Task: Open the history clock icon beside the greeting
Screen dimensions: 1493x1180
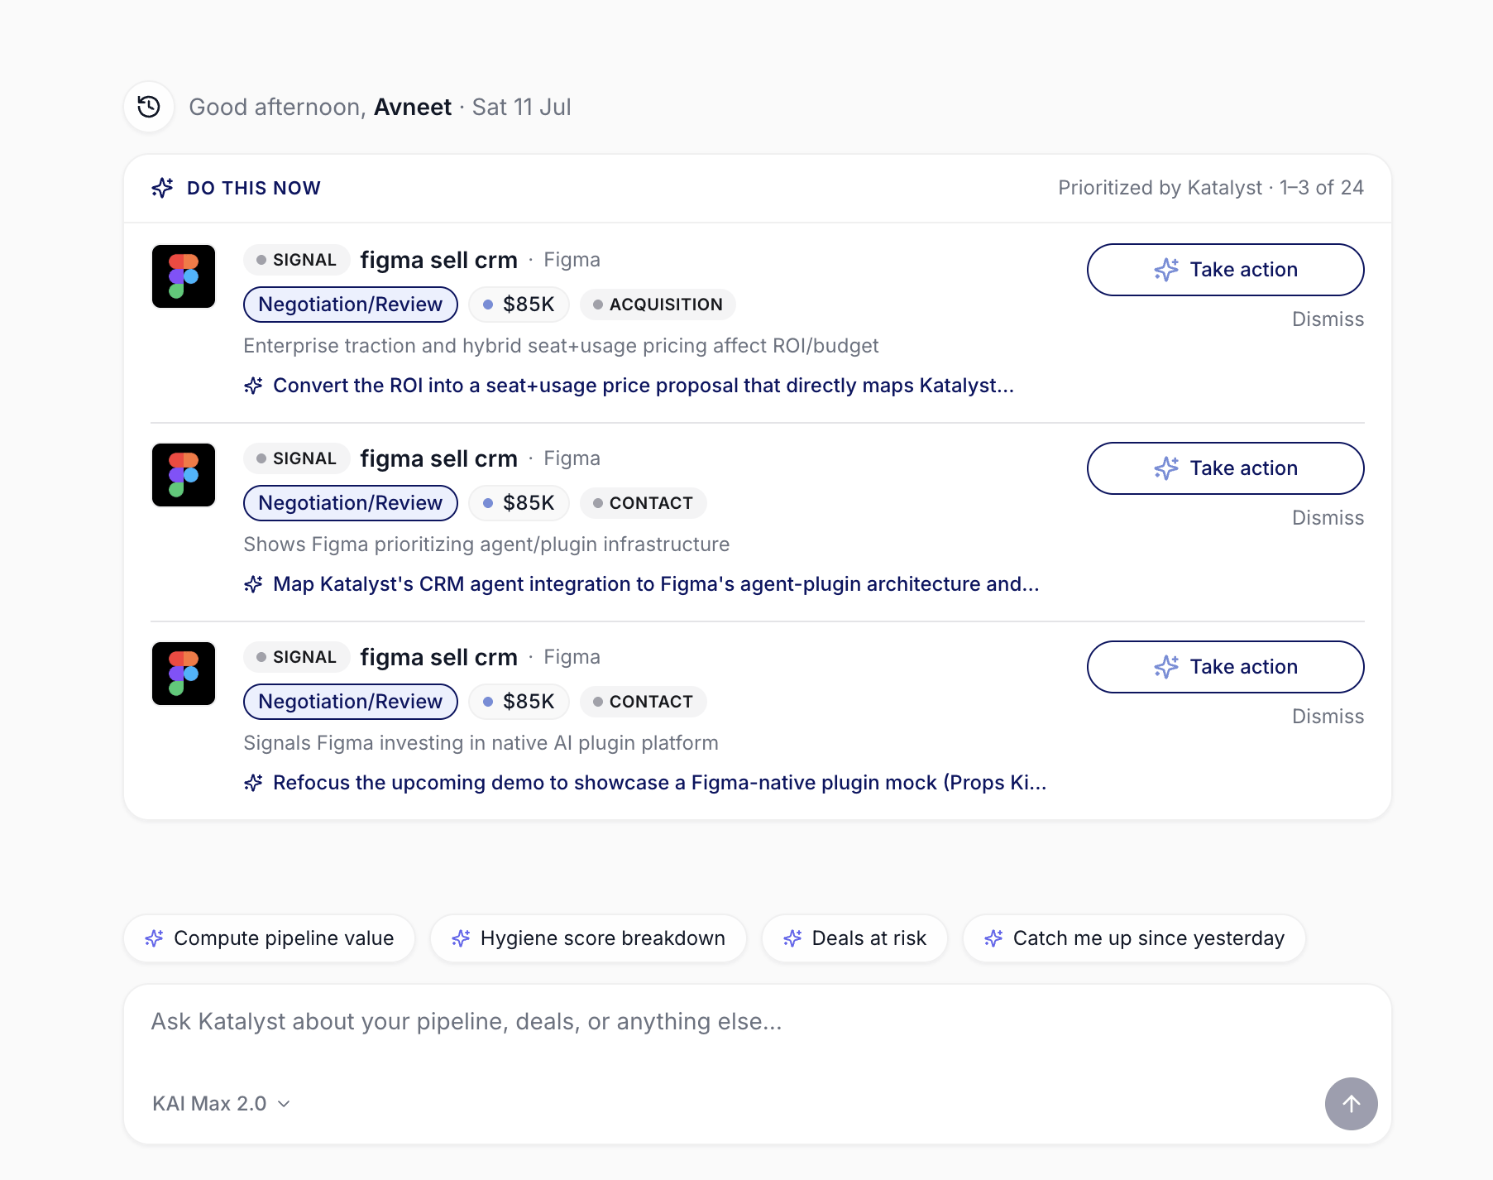Action: tap(149, 107)
